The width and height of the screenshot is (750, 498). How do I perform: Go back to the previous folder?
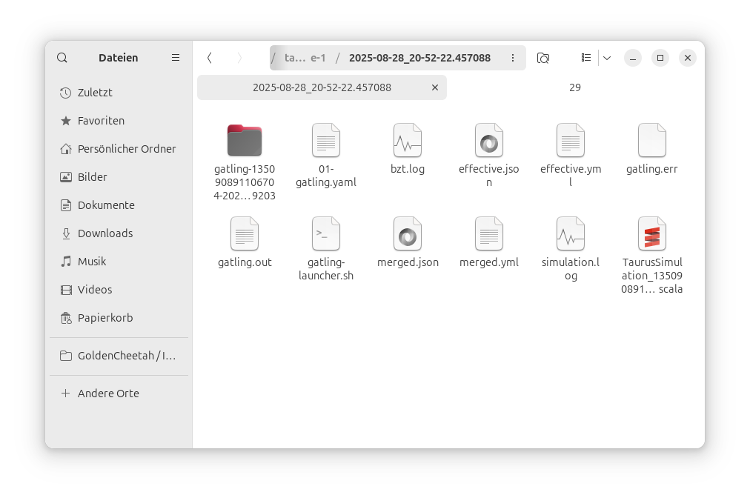(x=210, y=58)
